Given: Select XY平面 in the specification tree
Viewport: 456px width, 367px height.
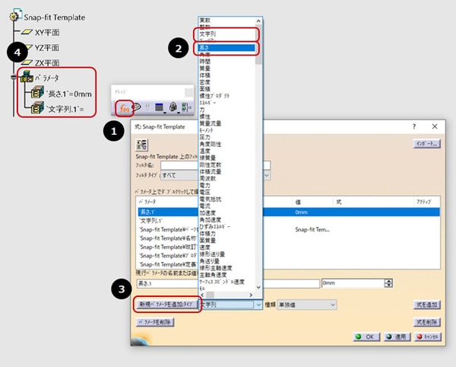Looking at the screenshot, I should [47, 32].
